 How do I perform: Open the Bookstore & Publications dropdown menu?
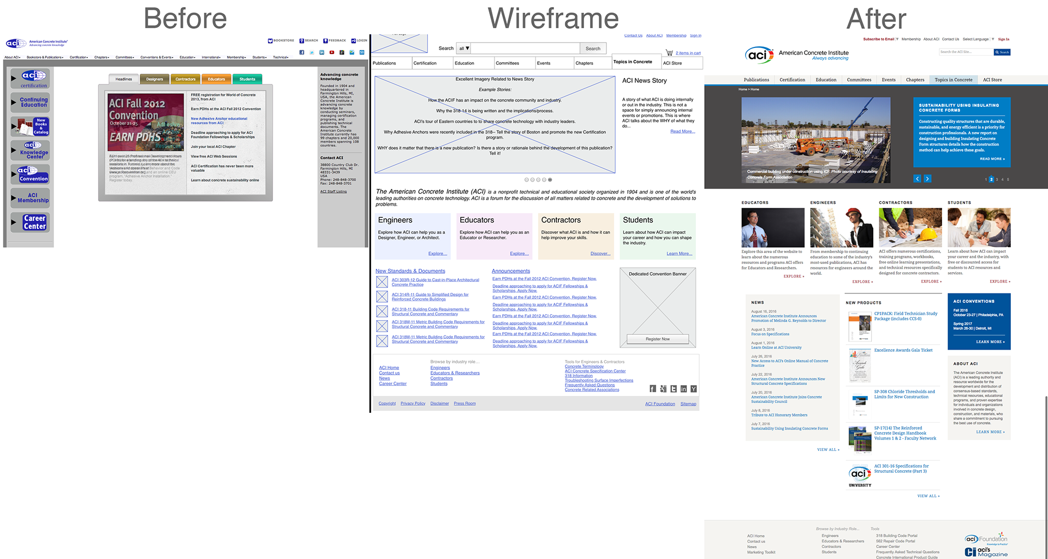(x=45, y=57)
